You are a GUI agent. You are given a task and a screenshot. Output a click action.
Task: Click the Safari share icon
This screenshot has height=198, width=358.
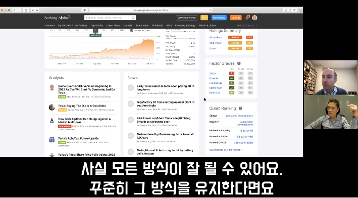[286, 10]
